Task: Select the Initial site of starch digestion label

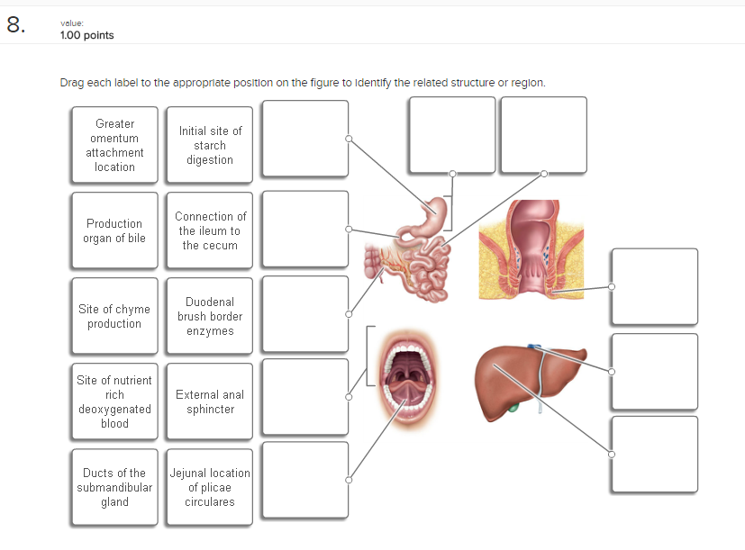Action: click(208, 145)
